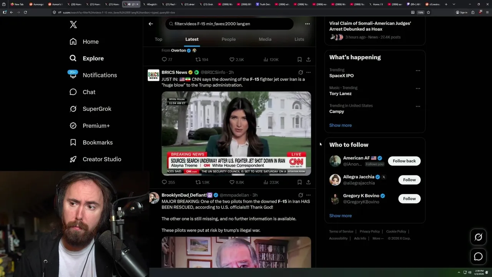Bookmark the BRICS News post
This screenshot has width=492, height=277.
[299, 182]
